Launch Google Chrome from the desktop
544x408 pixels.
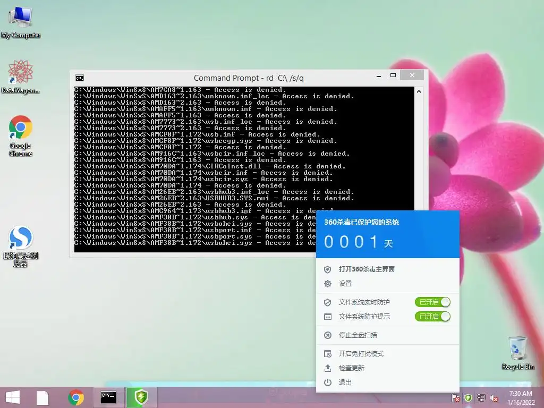(21, 135)
